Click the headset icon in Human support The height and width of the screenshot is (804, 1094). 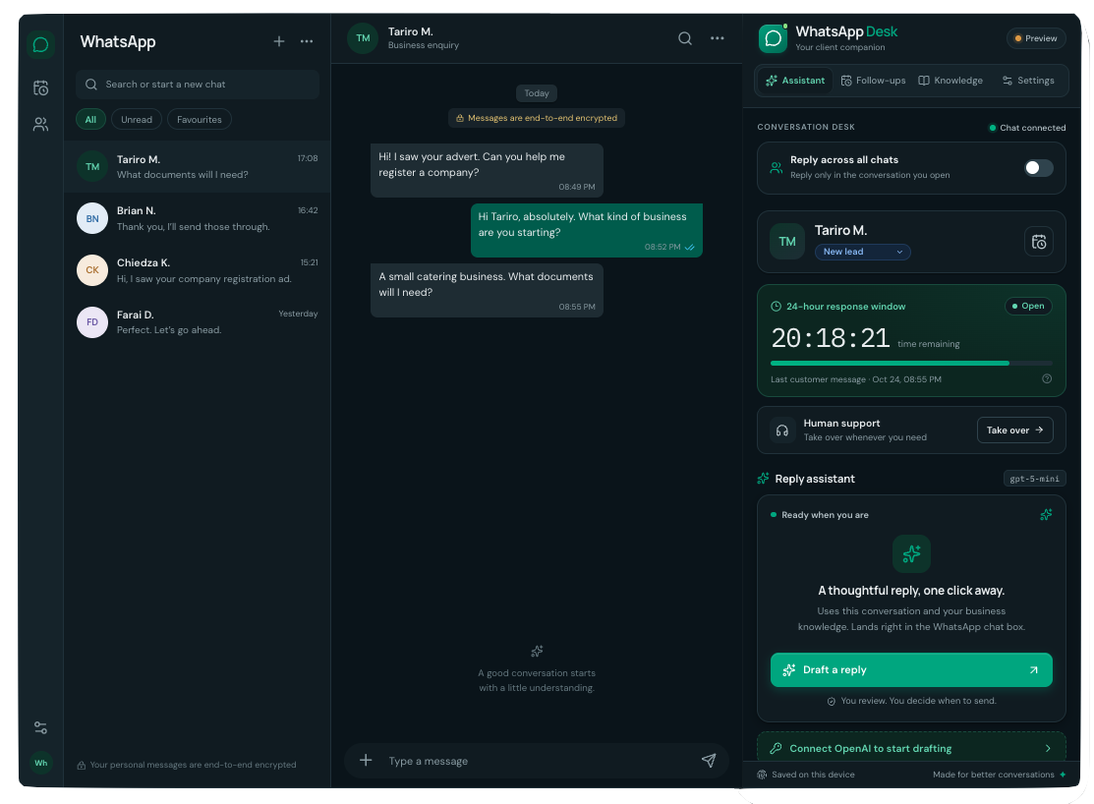coord(782,430)
